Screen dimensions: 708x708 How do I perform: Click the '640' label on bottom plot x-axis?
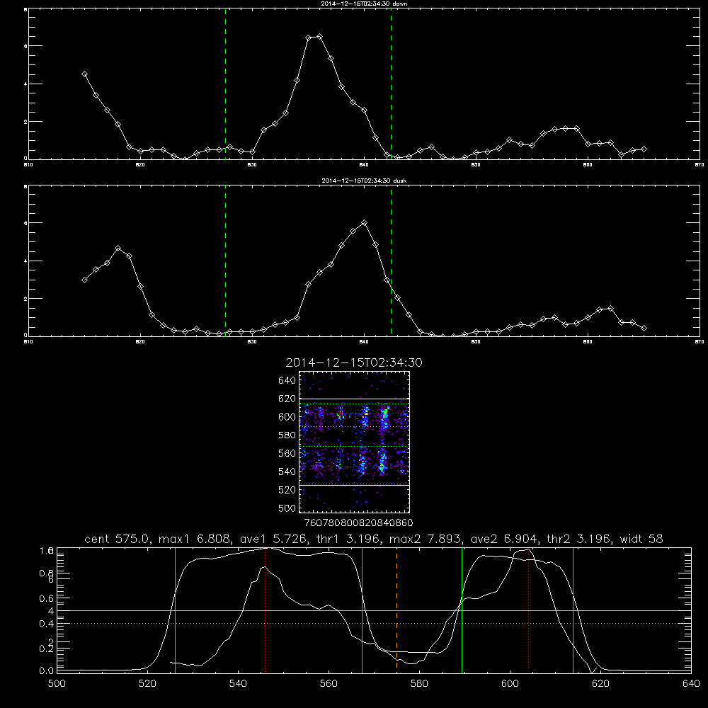[691, 684]
